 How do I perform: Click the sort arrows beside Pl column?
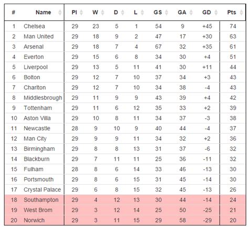pos(81,13)
